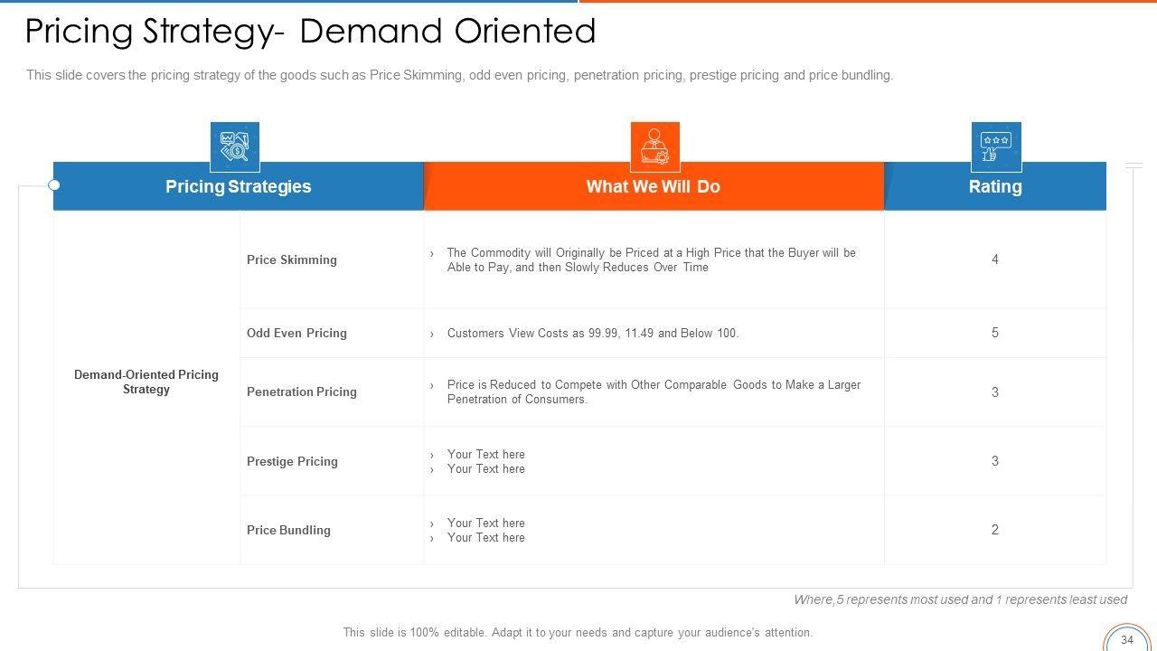
Task: Click the 100% editable footer text
Action: tap(578, 633)
